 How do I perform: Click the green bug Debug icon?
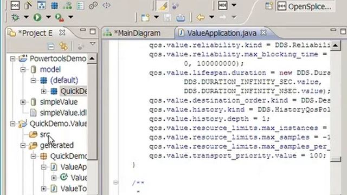click(15, 17)
